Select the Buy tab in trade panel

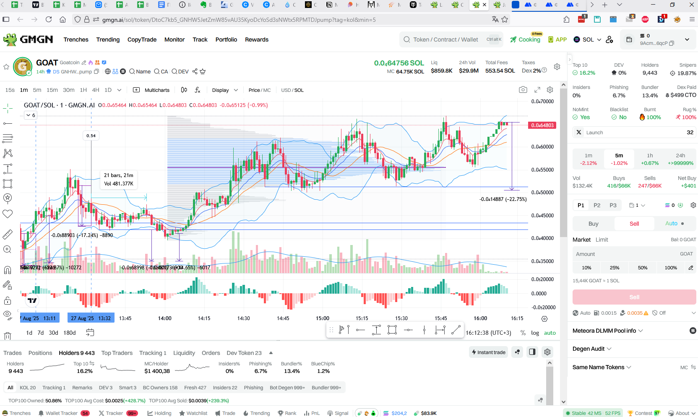tap(593, 224)
